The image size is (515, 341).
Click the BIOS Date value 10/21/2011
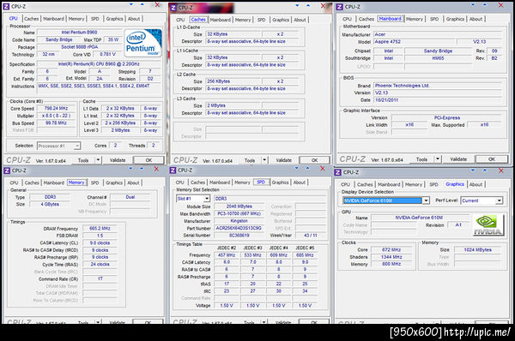pos(438,100)
